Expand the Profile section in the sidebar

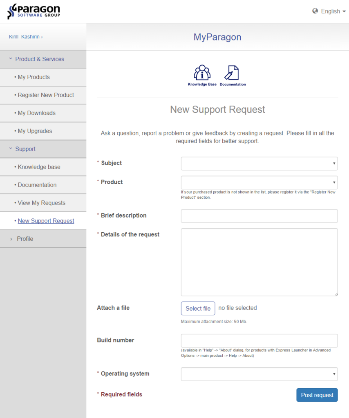tap(25, 239)
